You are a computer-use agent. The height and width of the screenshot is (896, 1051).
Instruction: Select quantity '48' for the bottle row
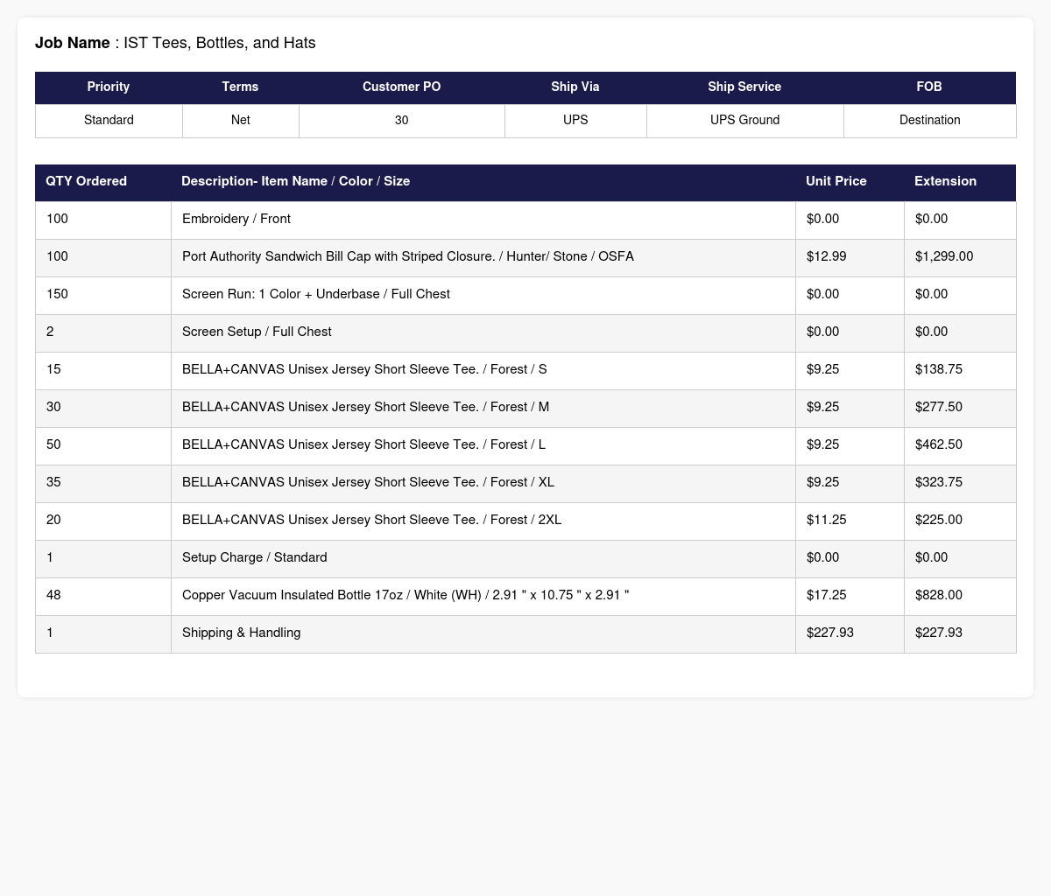pyautogui.click(x=53, y=595)
